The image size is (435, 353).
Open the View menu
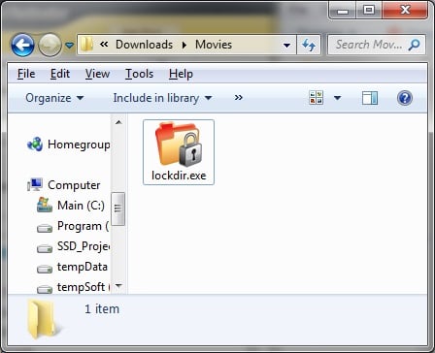[x=97, y=74]
